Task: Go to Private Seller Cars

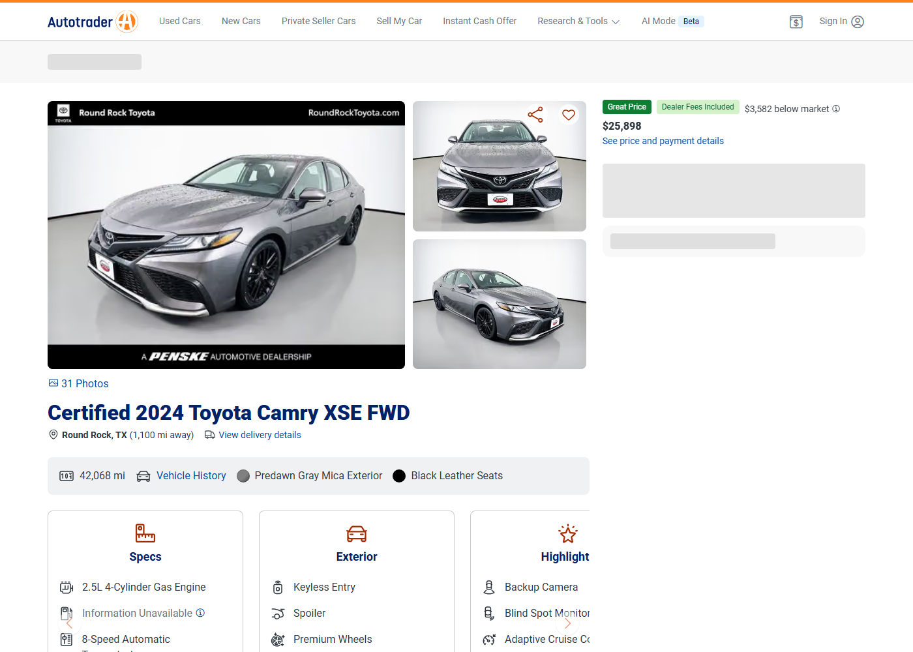Action: point(319,22)
